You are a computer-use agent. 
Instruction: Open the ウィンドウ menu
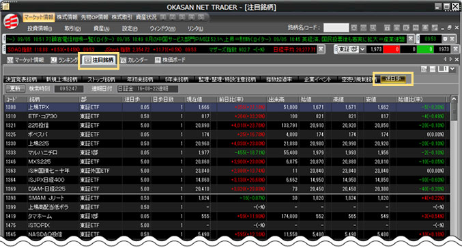pyautogui.click(x=162, y=29)
